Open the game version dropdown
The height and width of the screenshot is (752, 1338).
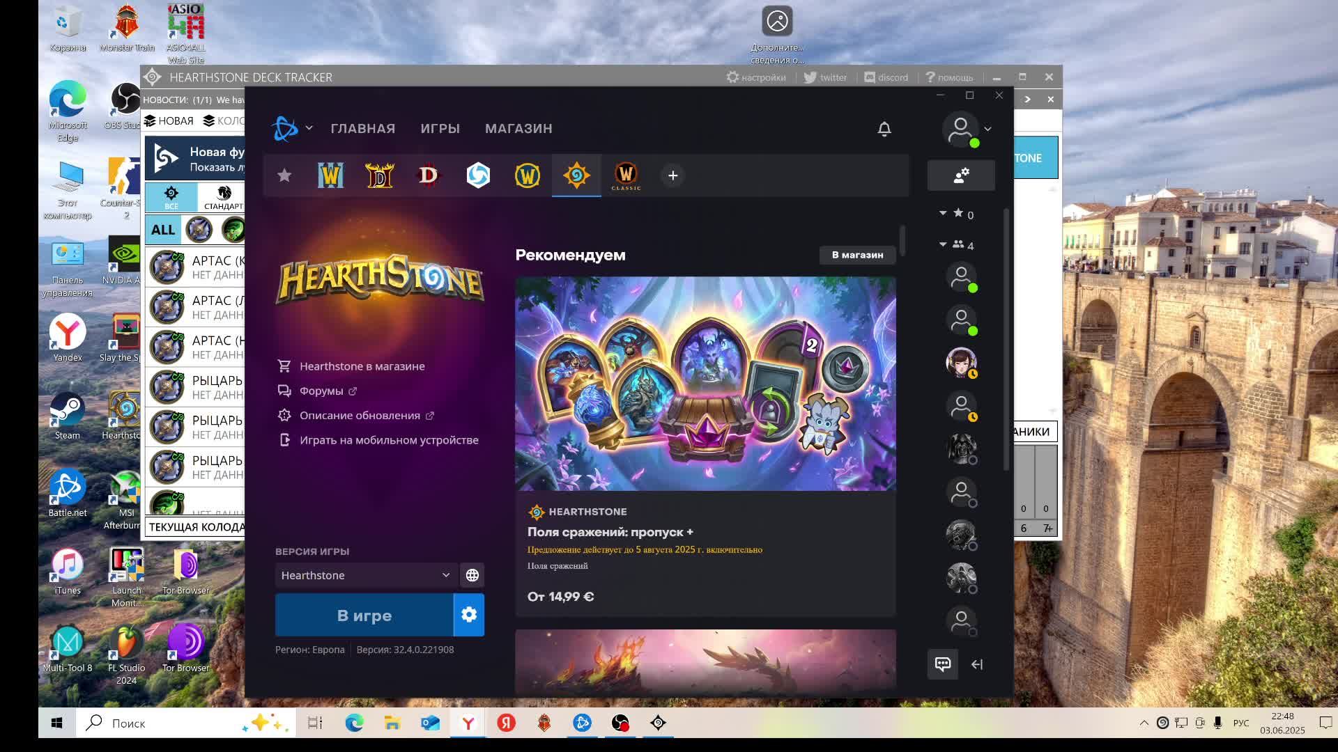[x=366, y=575]
